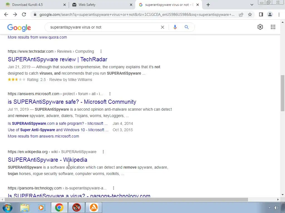
Task: Open Use of Super Anti-Spyware and Windows 10 link
Action: (x=58, y=130)
